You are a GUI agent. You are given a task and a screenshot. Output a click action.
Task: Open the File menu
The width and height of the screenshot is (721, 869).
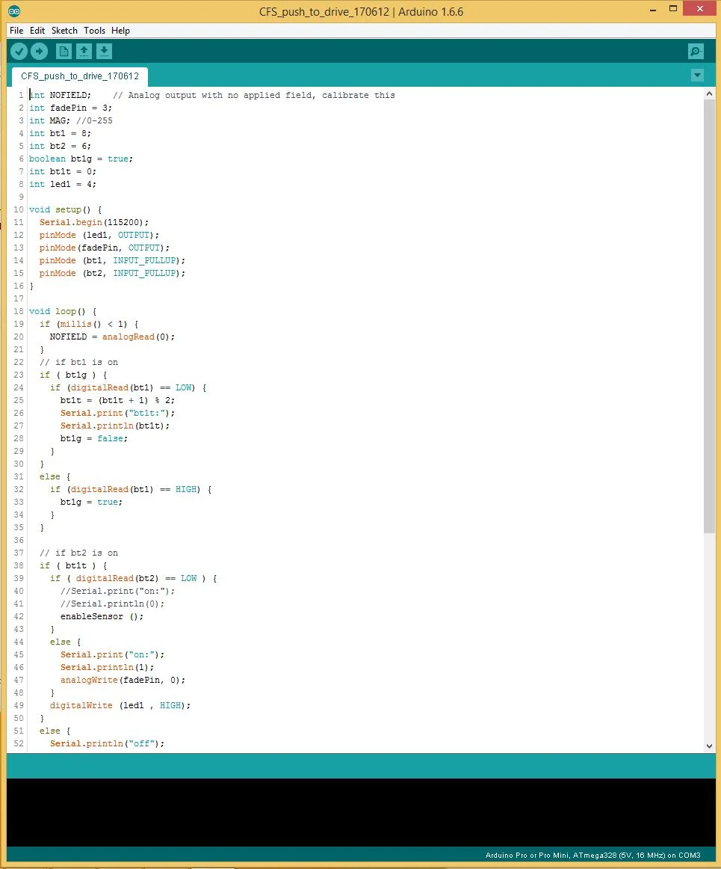pos(16,31)
